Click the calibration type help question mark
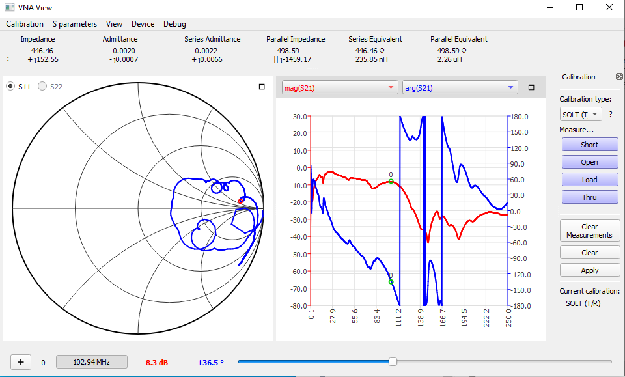Image resolution: width=625 pixels, height=377 pixels. (611, 115)
